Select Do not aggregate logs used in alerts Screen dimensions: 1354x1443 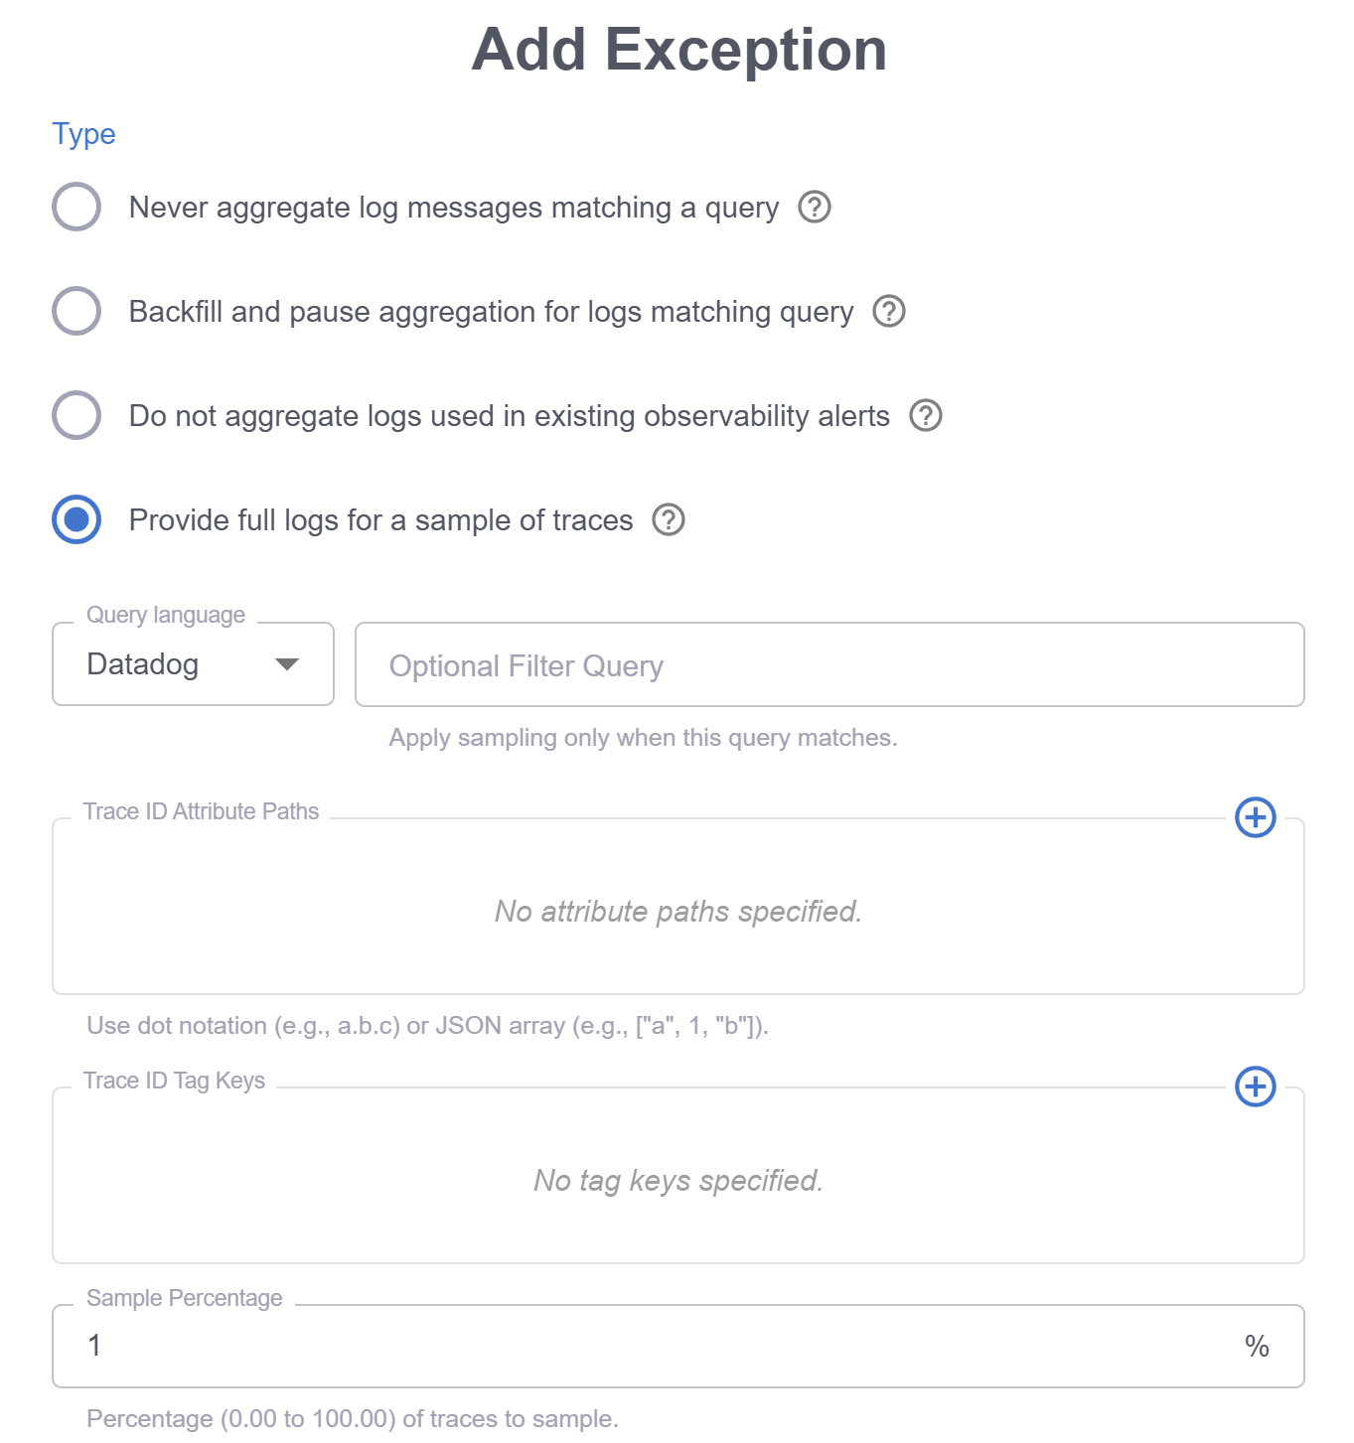76,415
